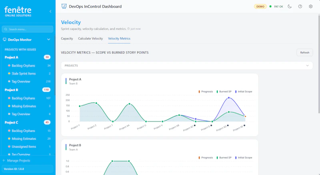Click the red dot by Unassigned Items
320x175 pixels.
tap(9, 147)
